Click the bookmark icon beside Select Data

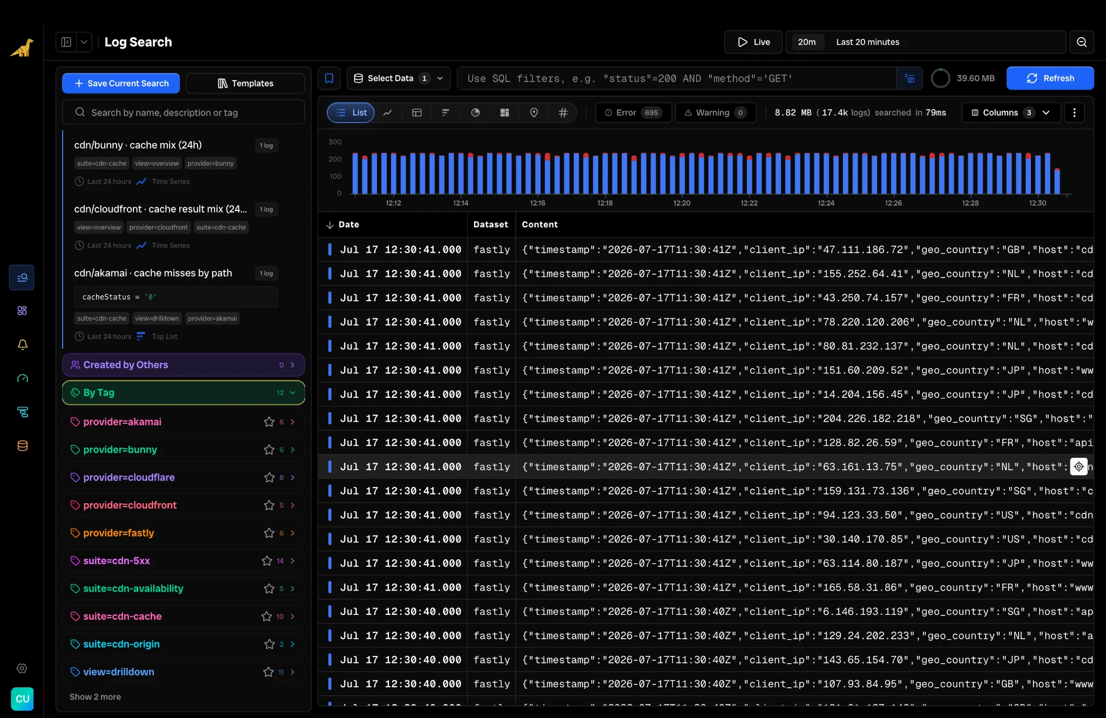click(329, 78)
